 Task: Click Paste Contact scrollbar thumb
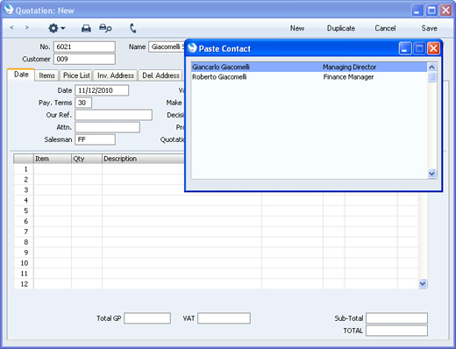431,77
